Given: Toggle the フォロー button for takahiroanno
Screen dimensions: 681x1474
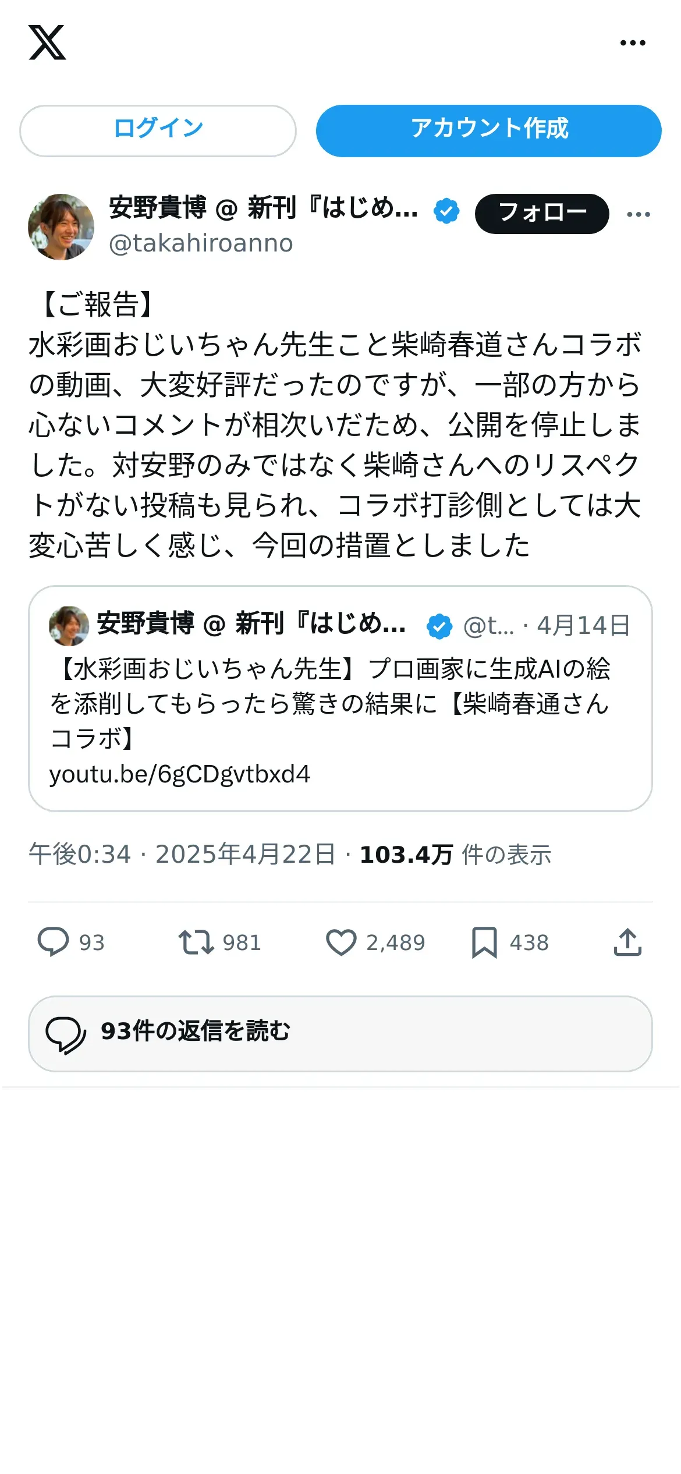Looking at the screenshot, I should click(x=542, y=214).
